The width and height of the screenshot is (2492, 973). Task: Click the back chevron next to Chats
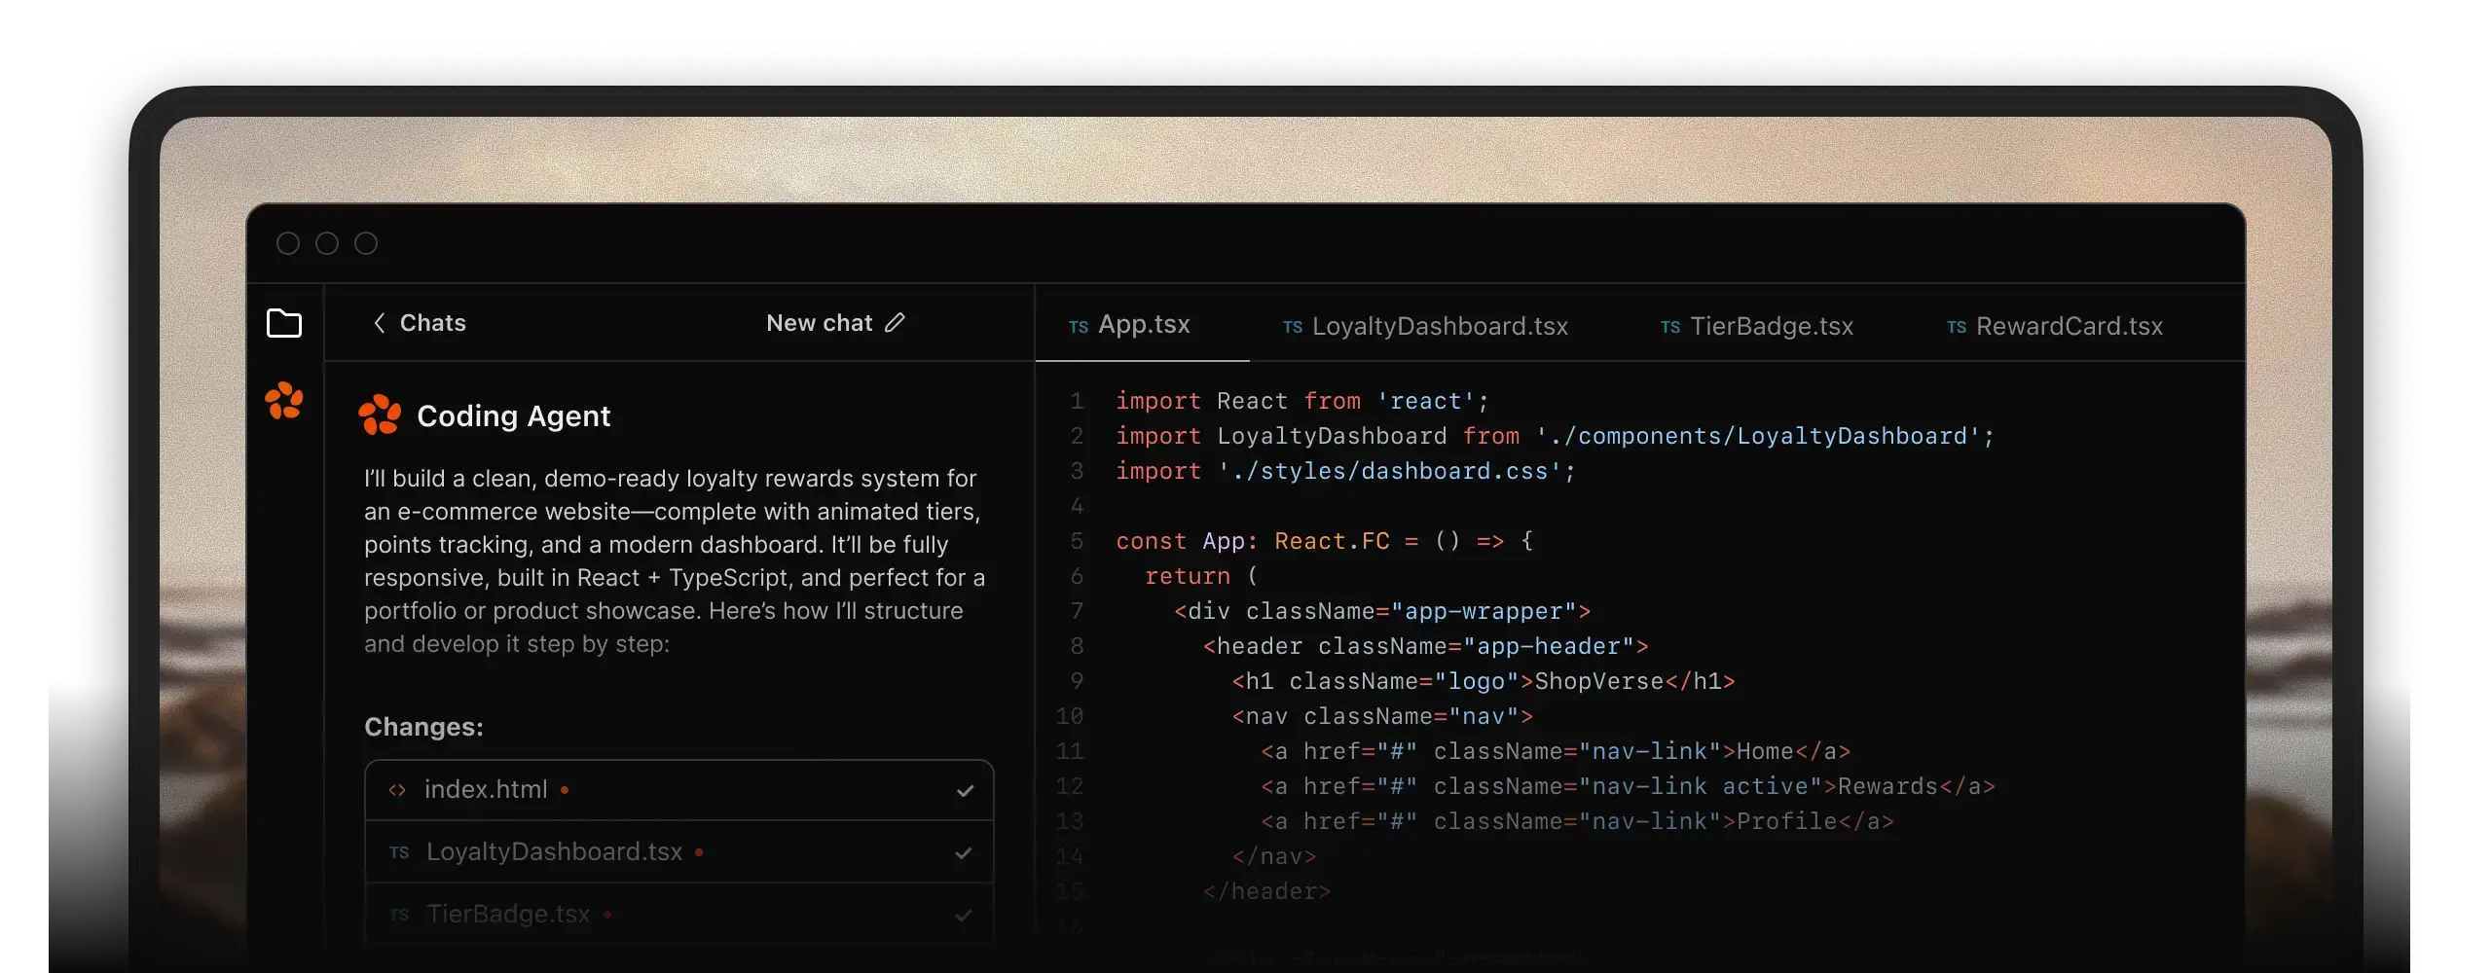point(380,323)
